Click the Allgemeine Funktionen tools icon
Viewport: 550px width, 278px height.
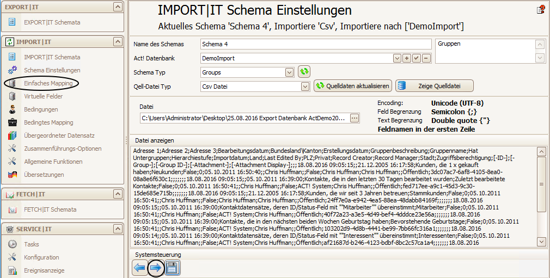(13, 161)
